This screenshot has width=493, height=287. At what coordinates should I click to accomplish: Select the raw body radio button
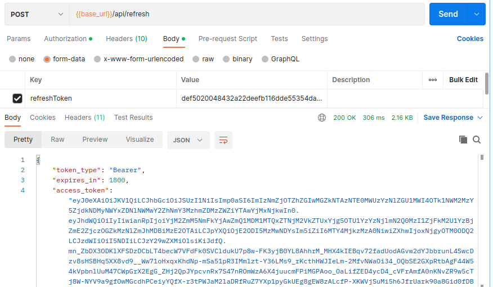[x=196, y=59]
